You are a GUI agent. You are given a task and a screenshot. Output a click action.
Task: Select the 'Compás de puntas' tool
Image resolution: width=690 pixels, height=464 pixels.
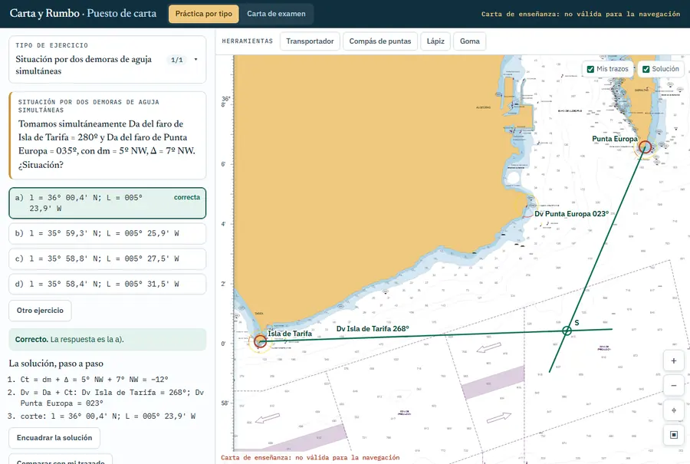(380, 41)
